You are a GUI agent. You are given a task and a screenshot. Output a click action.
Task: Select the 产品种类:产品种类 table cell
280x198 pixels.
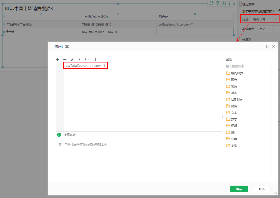click(x=41, y=24)
